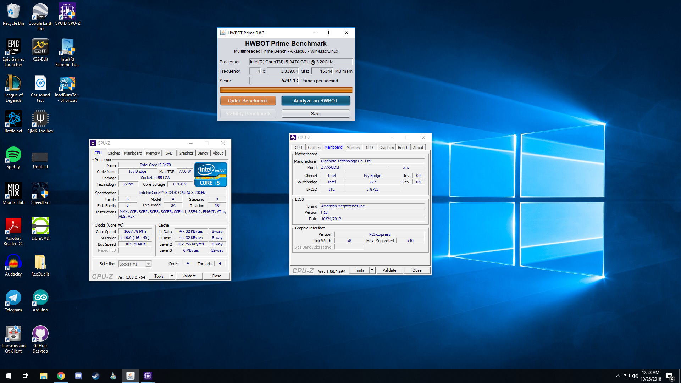The height and width of the screenshot is (383, 681).
Task: Expand Tools dropdown arrow in left CPU-Z
Action: coord(172,276)
